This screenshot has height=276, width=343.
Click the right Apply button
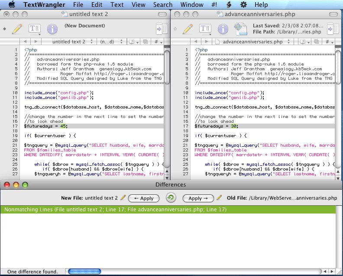pos(198,198)
